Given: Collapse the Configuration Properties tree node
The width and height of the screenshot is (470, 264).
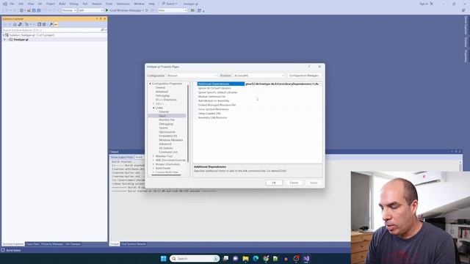Looking at the screenshot, I should tap(150, 84).
